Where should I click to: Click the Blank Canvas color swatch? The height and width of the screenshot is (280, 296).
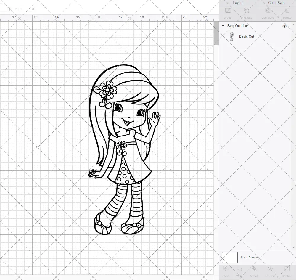click(230, 257)
